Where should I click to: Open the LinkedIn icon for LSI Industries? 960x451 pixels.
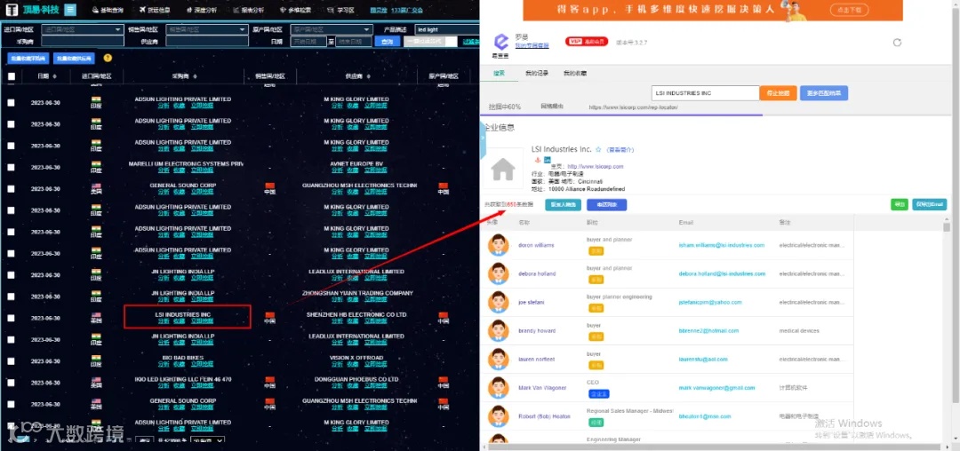pos(548,160)
